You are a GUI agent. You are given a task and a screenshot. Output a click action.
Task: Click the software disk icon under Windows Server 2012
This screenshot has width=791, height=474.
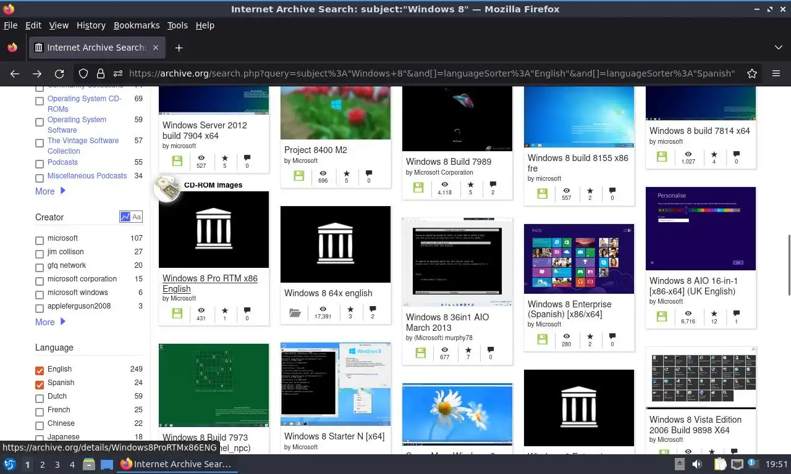177,161
